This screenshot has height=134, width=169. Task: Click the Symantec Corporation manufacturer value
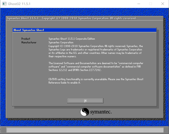point(61,43)
